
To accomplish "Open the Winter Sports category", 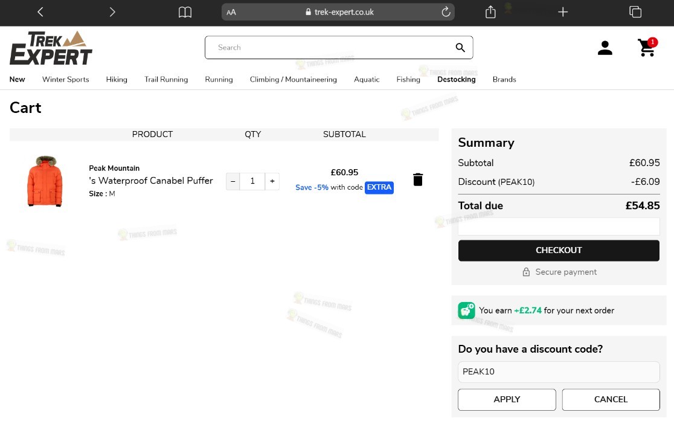I will [x=66, y=79].
